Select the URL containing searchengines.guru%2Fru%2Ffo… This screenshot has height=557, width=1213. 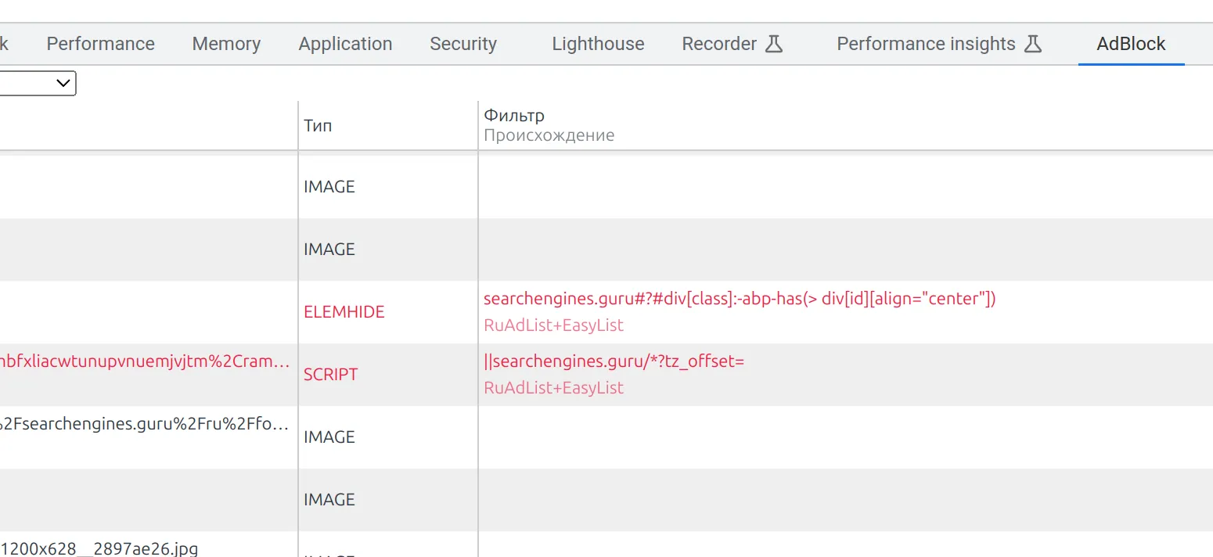tap(145, 424)
